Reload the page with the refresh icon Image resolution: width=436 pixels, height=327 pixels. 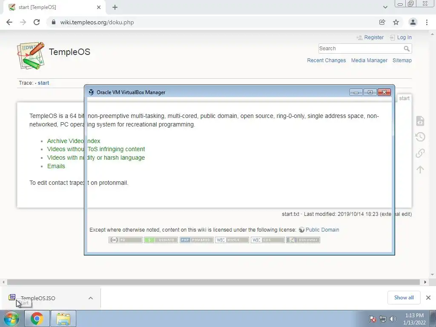[x=37, y=22]
